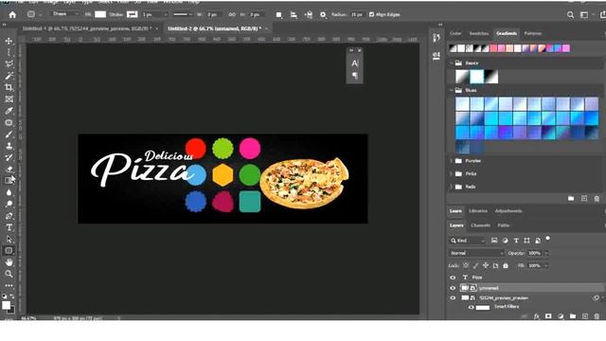The height and width of the screenshot is (341, 606).
Task: Select the Lasso tool
Action: [x=9, y=64]
